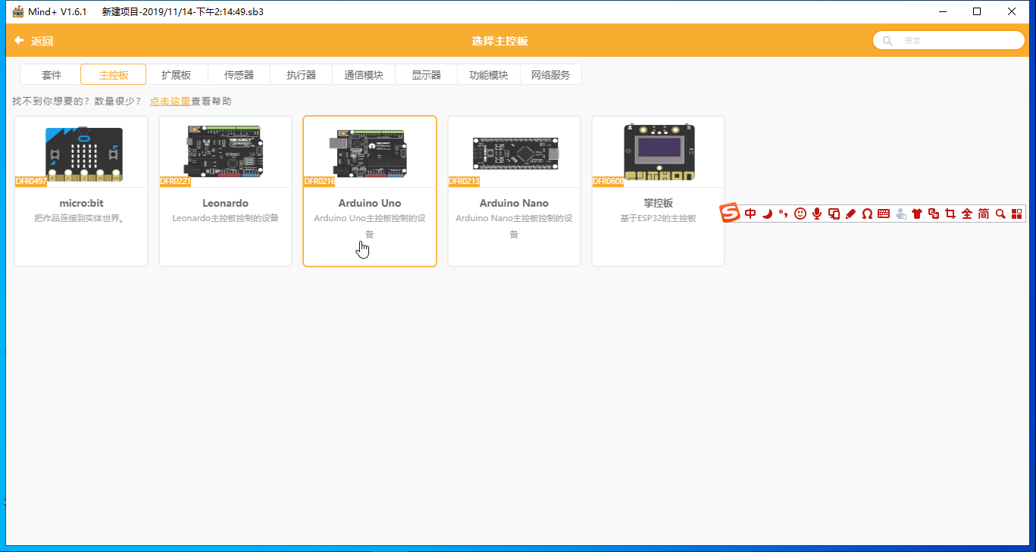
Task: Open the 扩展板 tab
Action: (176, 75)
